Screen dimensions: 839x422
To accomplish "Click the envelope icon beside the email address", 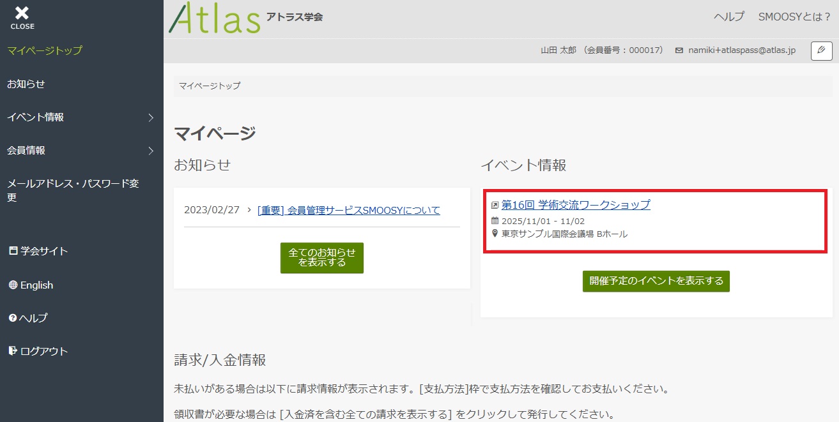I will coord(679,50).
